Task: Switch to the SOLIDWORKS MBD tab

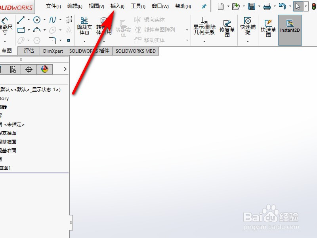Action: pos(136,51)
